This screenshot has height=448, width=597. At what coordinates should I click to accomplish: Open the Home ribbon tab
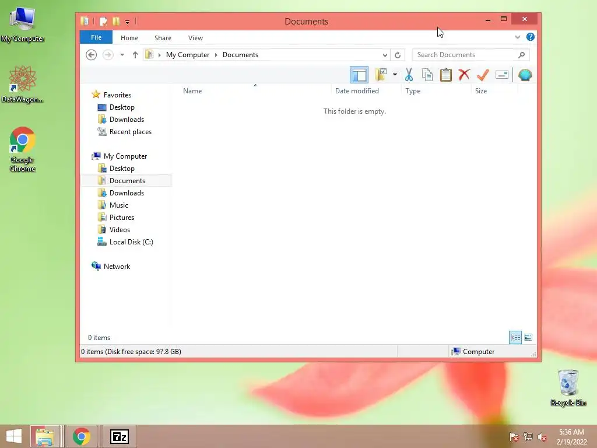(x=129, y=38)
